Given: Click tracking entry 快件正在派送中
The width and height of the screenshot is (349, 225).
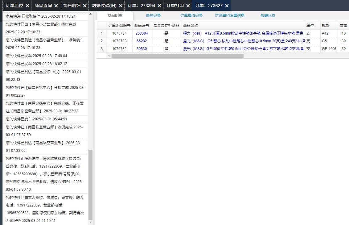Looking at the screenshot, I should (45, 174).
